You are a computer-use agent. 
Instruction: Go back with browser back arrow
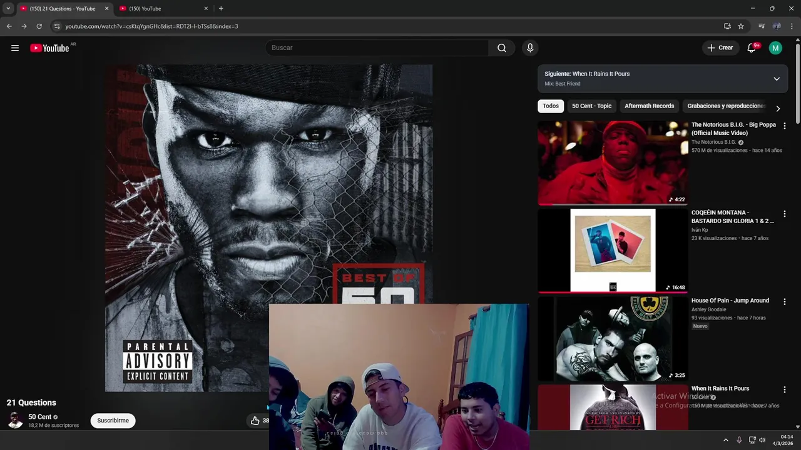(x=9, y=26)
